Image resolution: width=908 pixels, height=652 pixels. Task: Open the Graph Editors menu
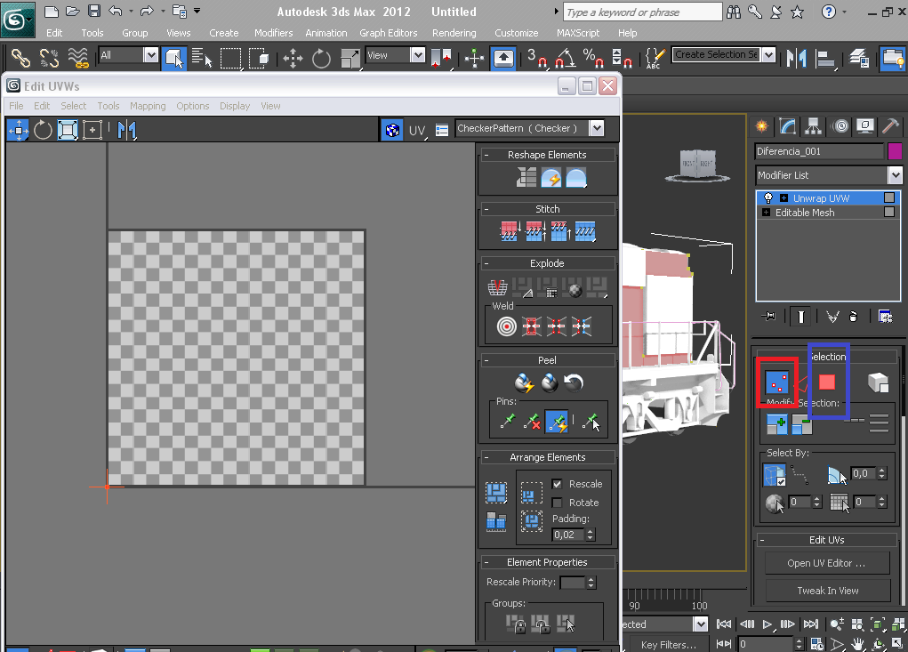click(x=388, y=33)
